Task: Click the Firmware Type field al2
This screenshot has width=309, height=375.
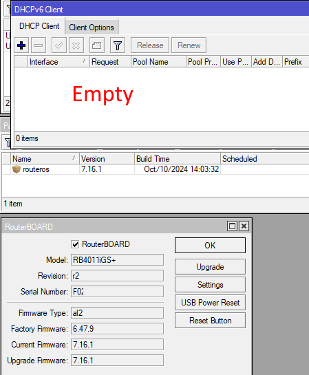Action: coord(117,313)
